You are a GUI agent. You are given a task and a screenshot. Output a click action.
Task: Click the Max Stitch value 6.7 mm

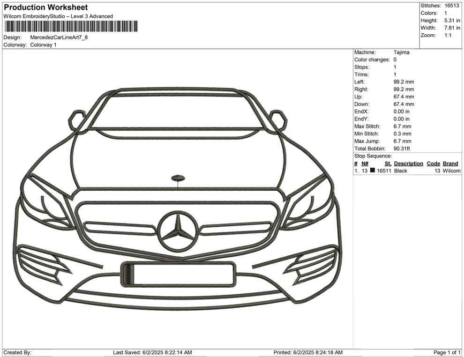pyautogui.click(x=402, y=126)
